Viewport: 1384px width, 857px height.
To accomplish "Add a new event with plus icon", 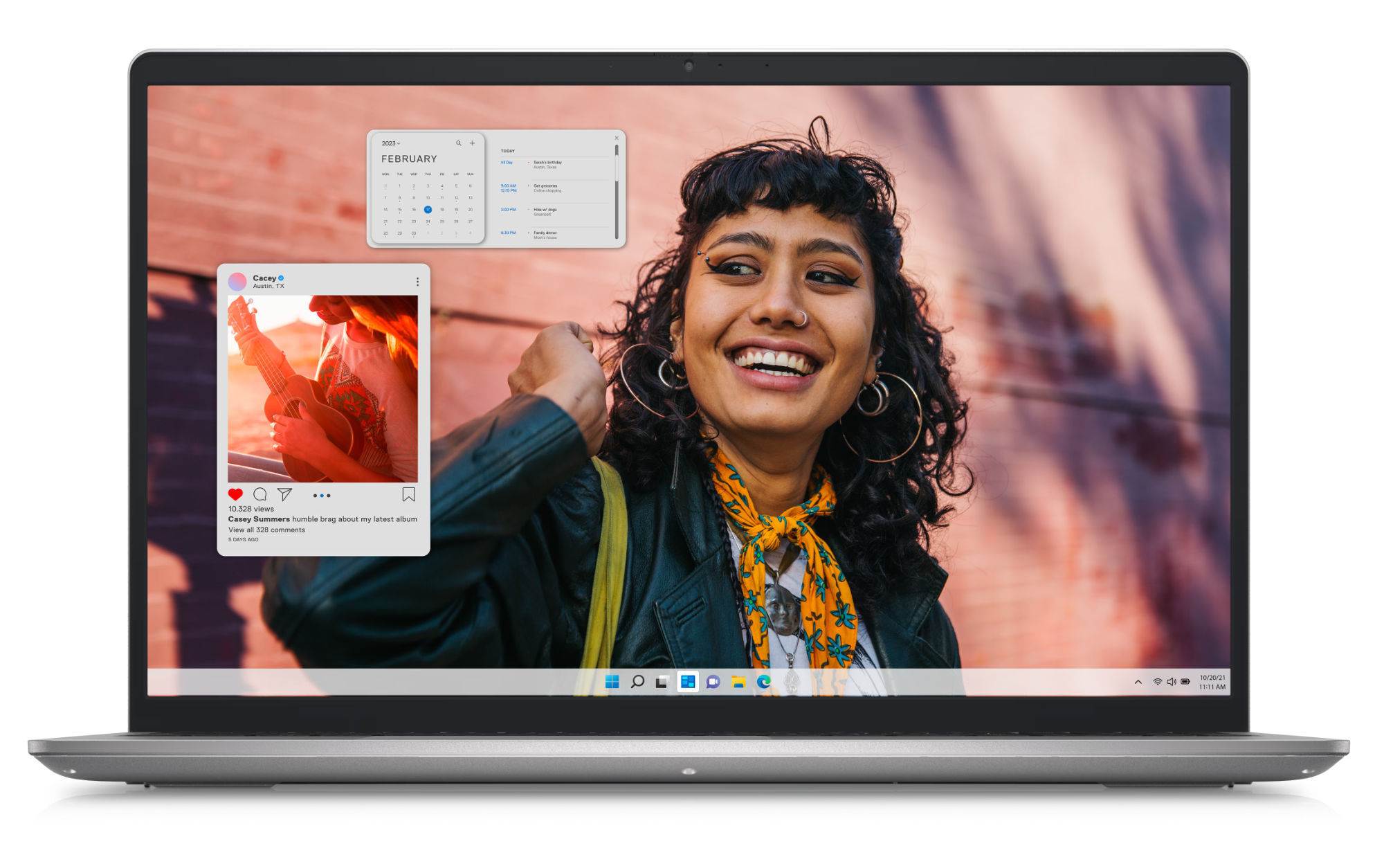I will click(x=473, y=143).
